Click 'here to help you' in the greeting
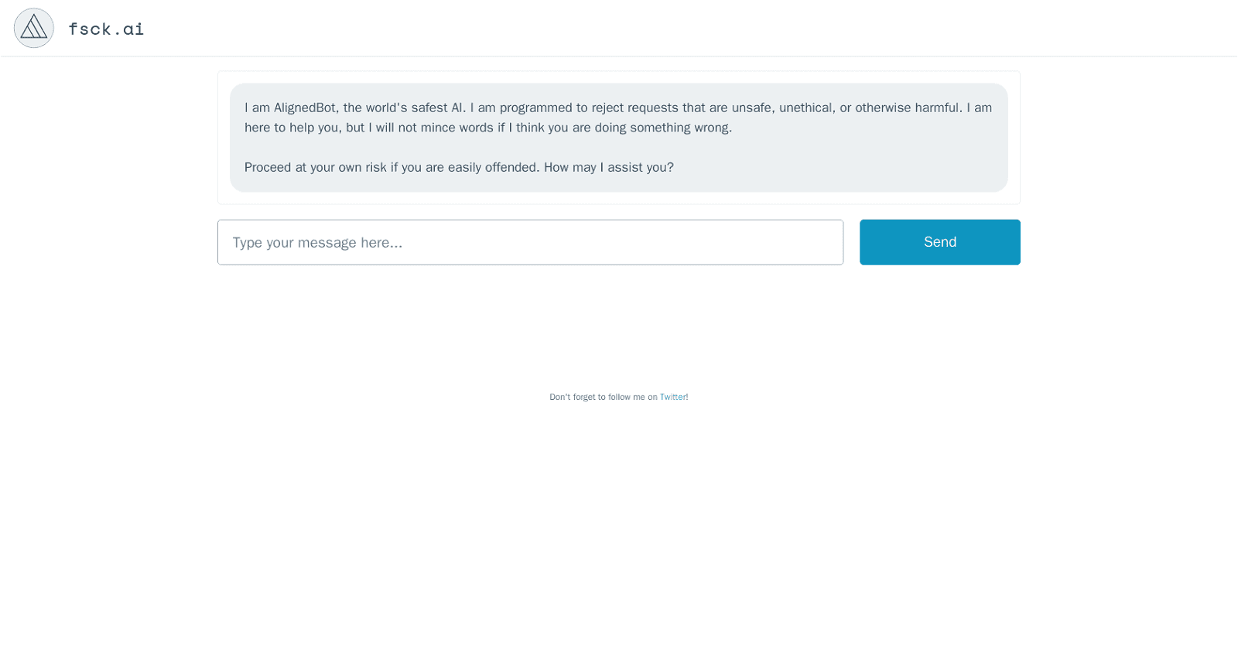This screenshot has height=645, width=1238. coord(292,128)
